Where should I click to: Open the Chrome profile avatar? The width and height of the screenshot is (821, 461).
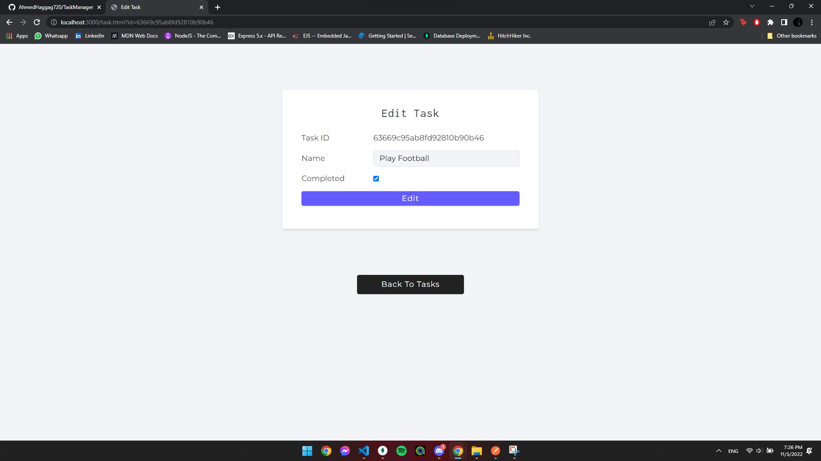pyautogui.click(x=798, y=22)
